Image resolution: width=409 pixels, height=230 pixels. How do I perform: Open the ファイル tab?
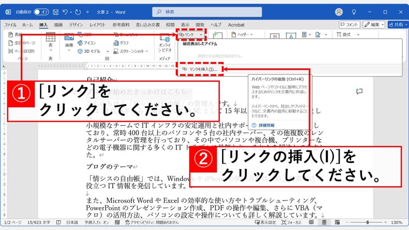(x=10, y=25)
